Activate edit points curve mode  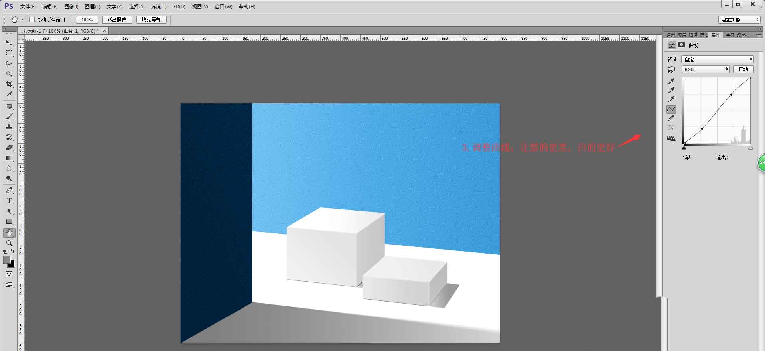click(671, 109)
